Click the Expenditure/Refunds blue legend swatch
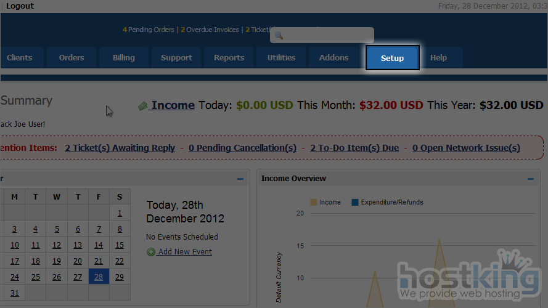The height and width of the screenshot is (308, 548). (x=354, y=202)
